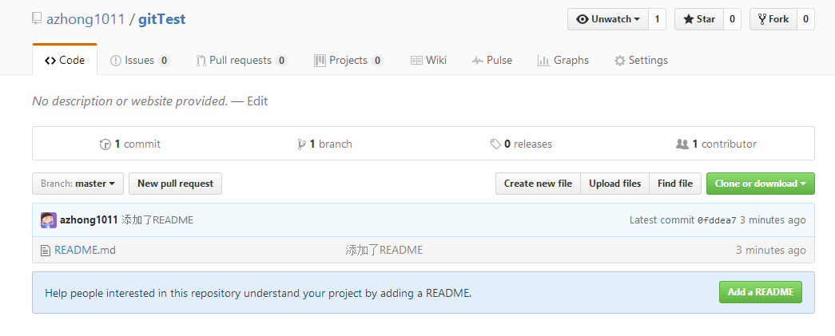Image resolution: width=835 pixels, height=336 pixels.
Task: Click the Star button
Action: pyautogui.click(x=698, y=19)
